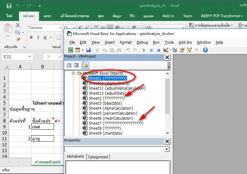The width and height of the screenshot is (247, 174).
Task: Open the VBA Debug menu
Action: (142, 42)
